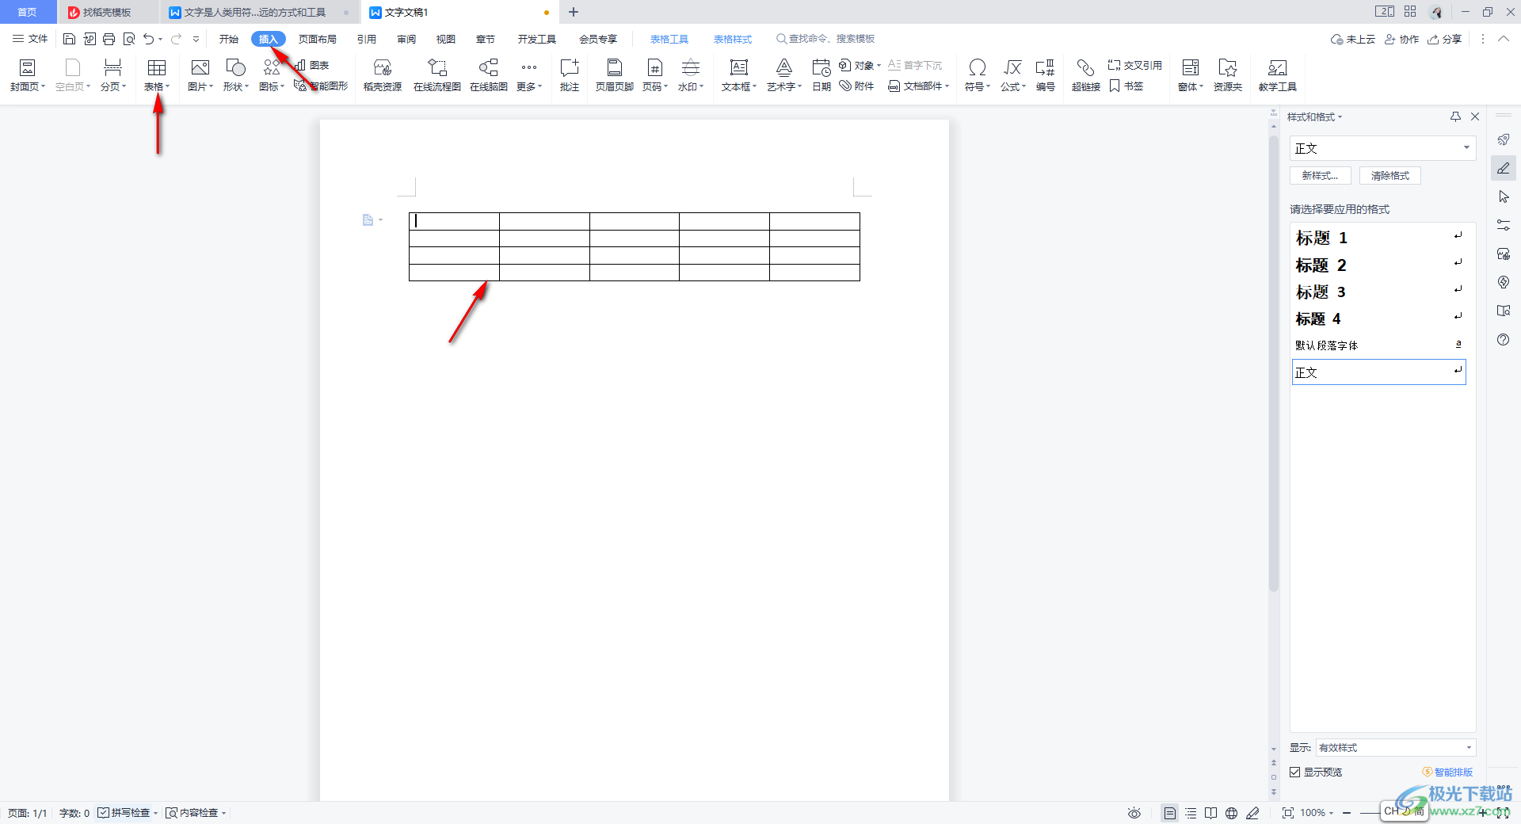Insert a text box (文本框)
Screen dimensions: 1521x824
point(739,75)
